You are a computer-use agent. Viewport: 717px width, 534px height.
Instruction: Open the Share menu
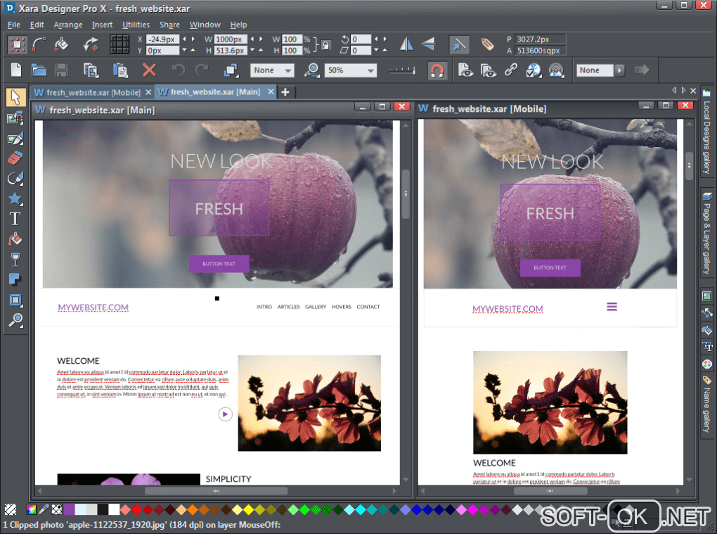(169, 25)
